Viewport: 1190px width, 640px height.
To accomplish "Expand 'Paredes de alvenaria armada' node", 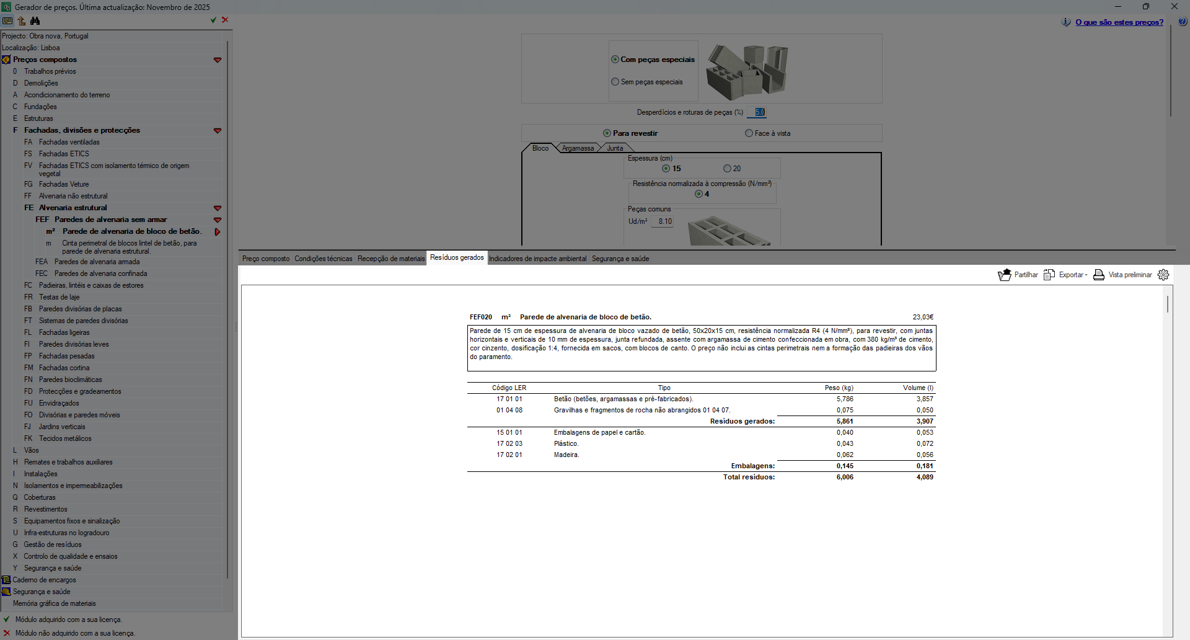I will tap(97, 262).
